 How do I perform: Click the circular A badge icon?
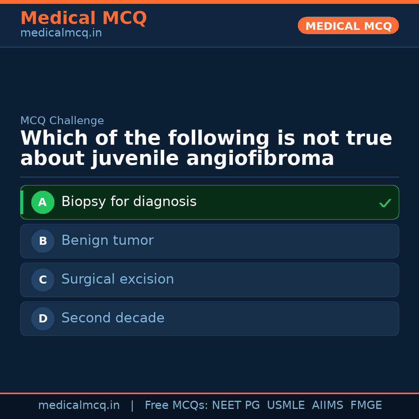click(x=43, y=202)
